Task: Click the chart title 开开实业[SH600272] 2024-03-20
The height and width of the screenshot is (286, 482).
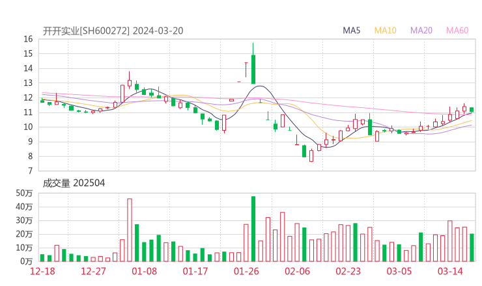Action: point(113,31)
